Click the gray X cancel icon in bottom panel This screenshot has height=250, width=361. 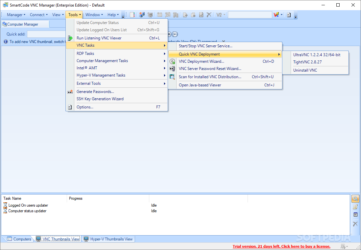[355, 223]
